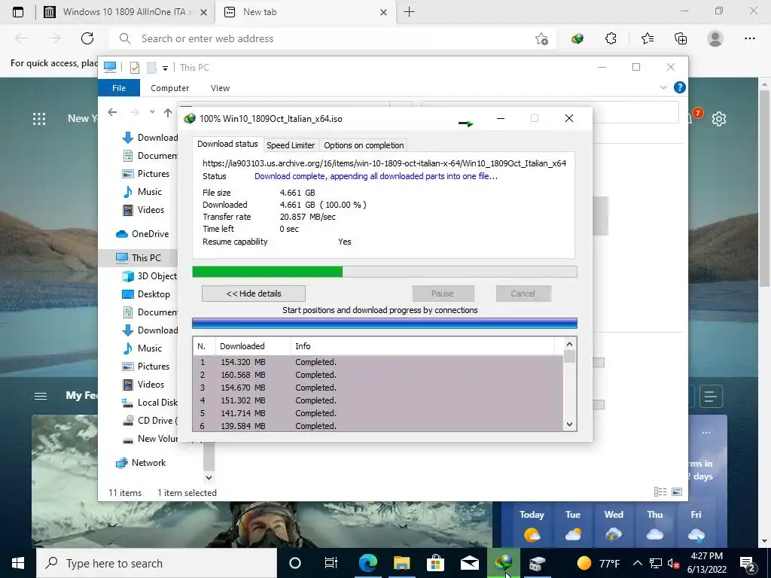Image resolution: width=771 pixels, height=578 pixels.
Task: Select connection row 1 with 154.320 MB
Action: coord(378,362)
